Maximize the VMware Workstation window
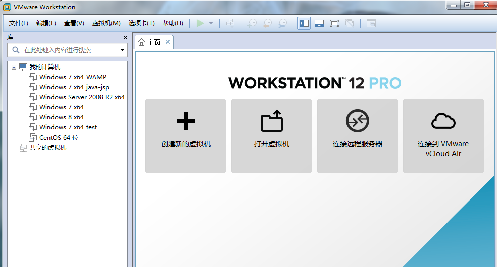Viewport: 497px width, 267px height. 467,5
